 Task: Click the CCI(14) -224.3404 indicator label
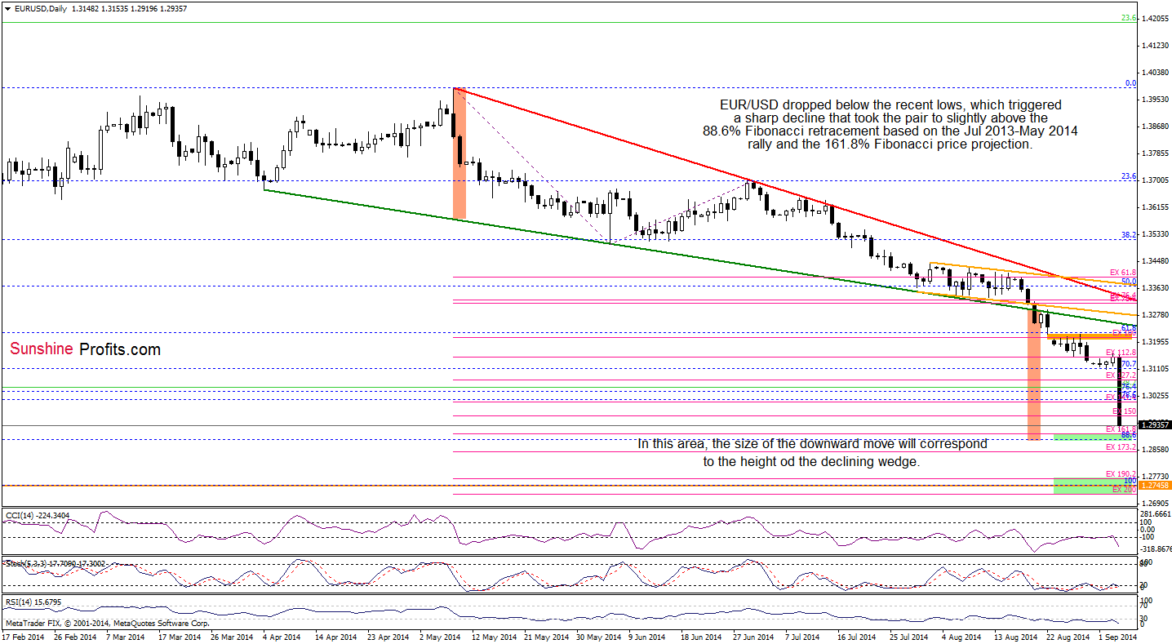[38, 514]
